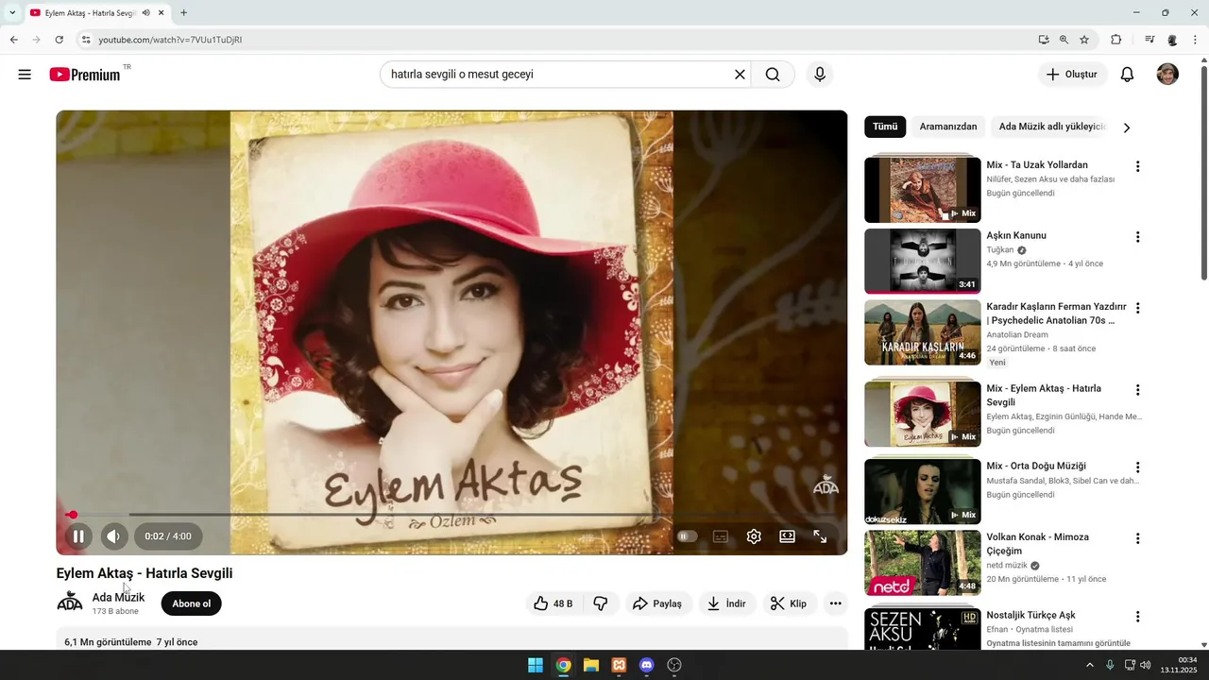The height and width of the screenshot is (680, 1209).
Task: Open tab search dropdown arrow
Action: 11,13
